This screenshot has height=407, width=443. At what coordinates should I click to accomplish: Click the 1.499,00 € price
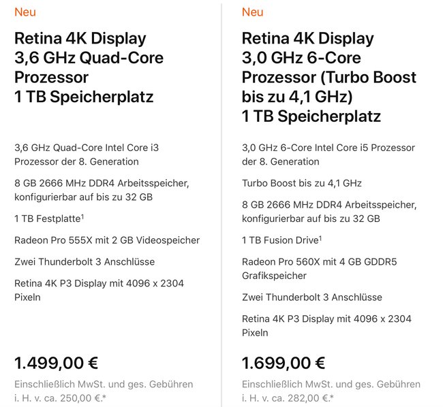tap(56, 363)
